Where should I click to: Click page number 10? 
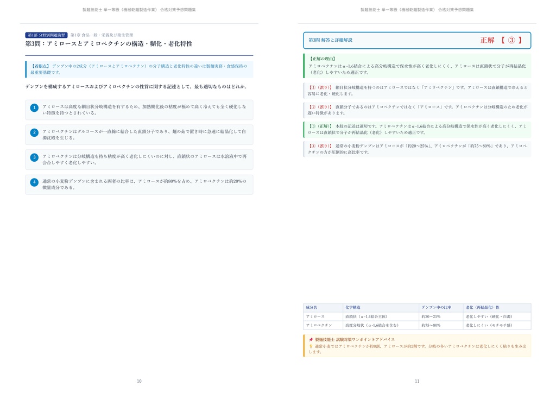pos(139,381)
